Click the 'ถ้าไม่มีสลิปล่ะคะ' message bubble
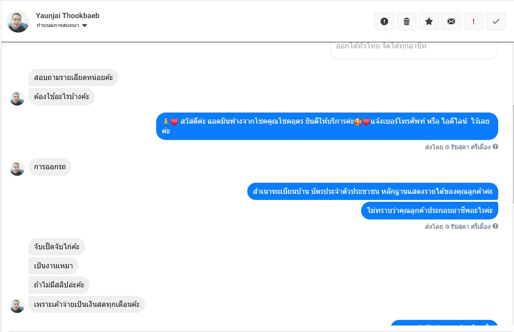This screenshot has height=332, width=514. click(59, 285)
